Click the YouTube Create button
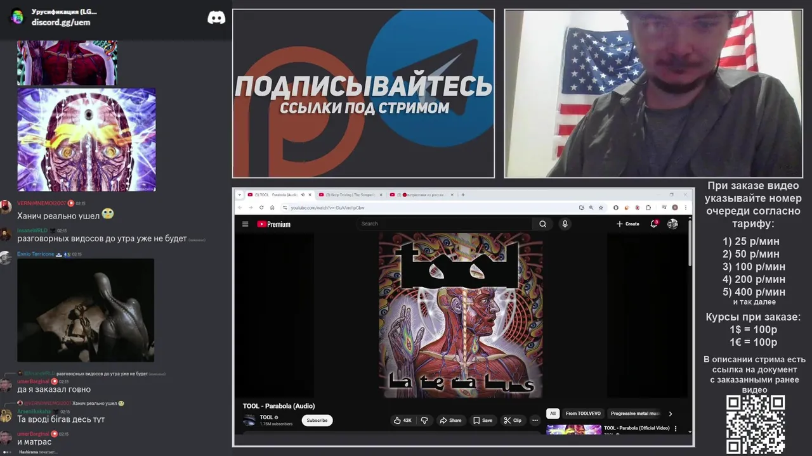 [627, 224]
